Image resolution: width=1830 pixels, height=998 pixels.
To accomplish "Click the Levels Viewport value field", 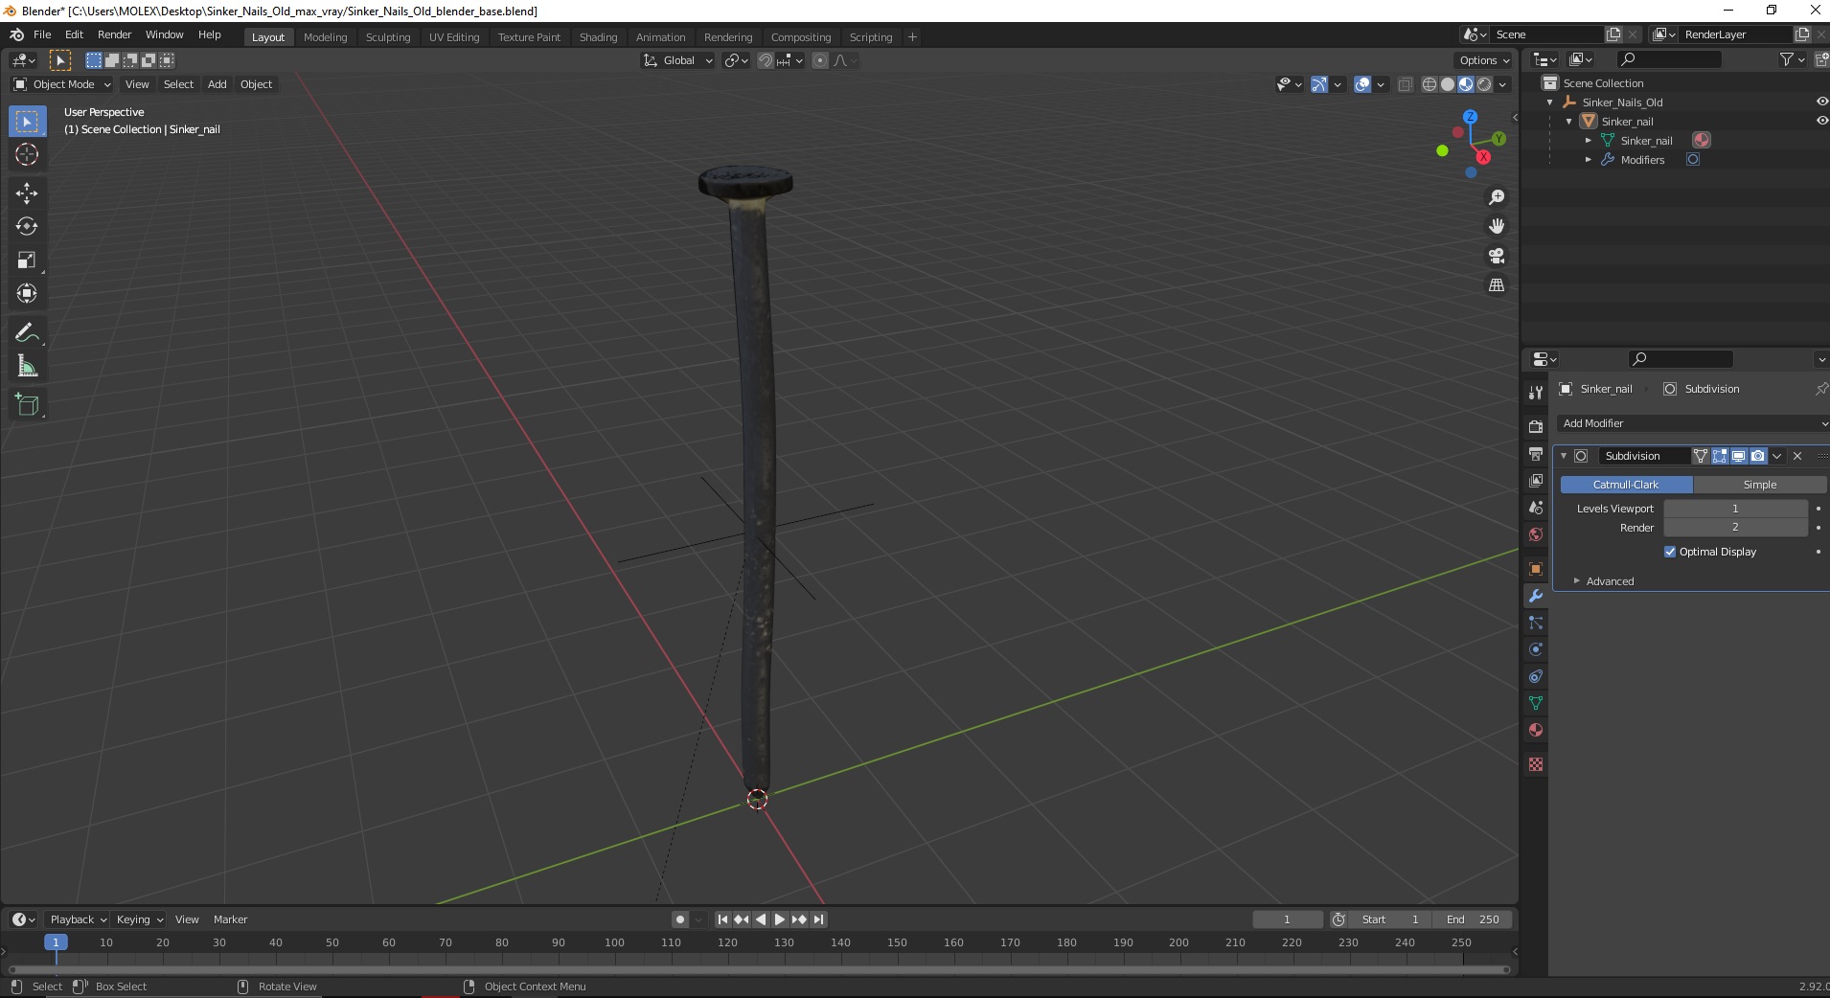I will tap(1735, 509).
